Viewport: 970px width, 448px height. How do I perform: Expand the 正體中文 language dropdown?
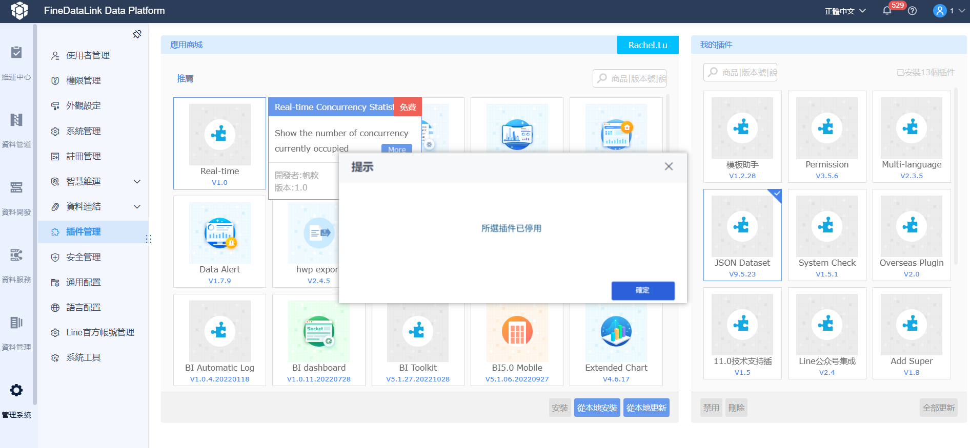(845, 11)
